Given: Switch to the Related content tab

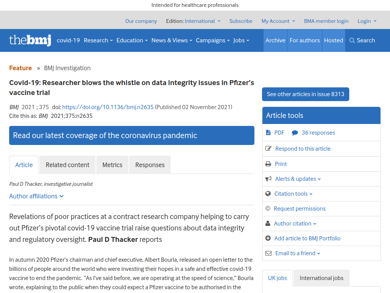Looking at the screenshot, I should (67, 165).
